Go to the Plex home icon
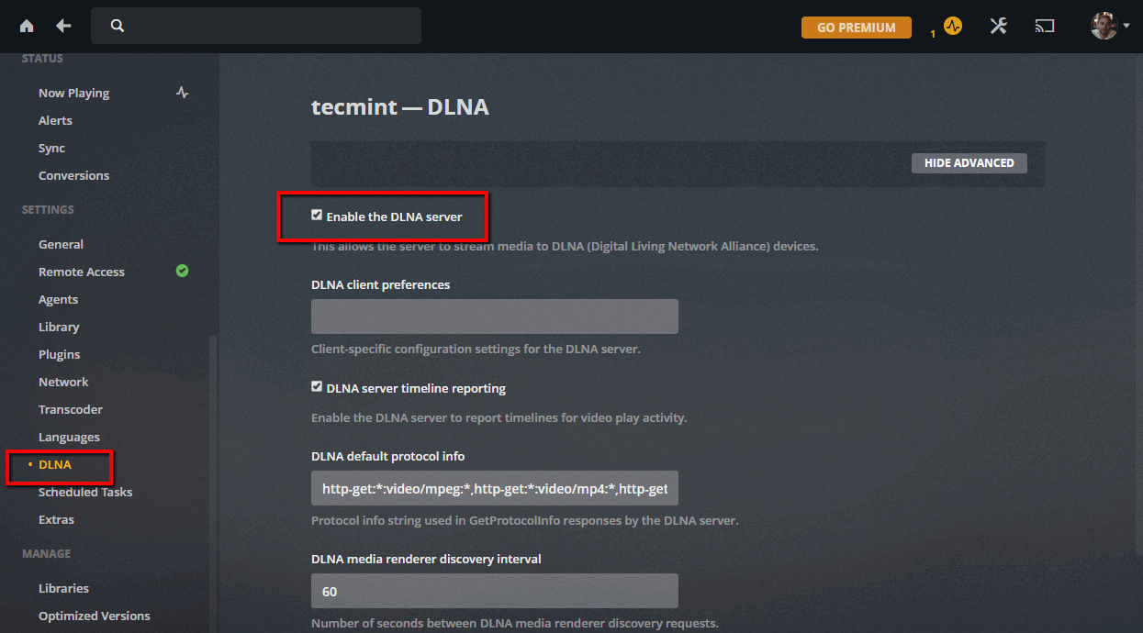The height and width of the screenshot is (633, 1143). click(27, 27)
